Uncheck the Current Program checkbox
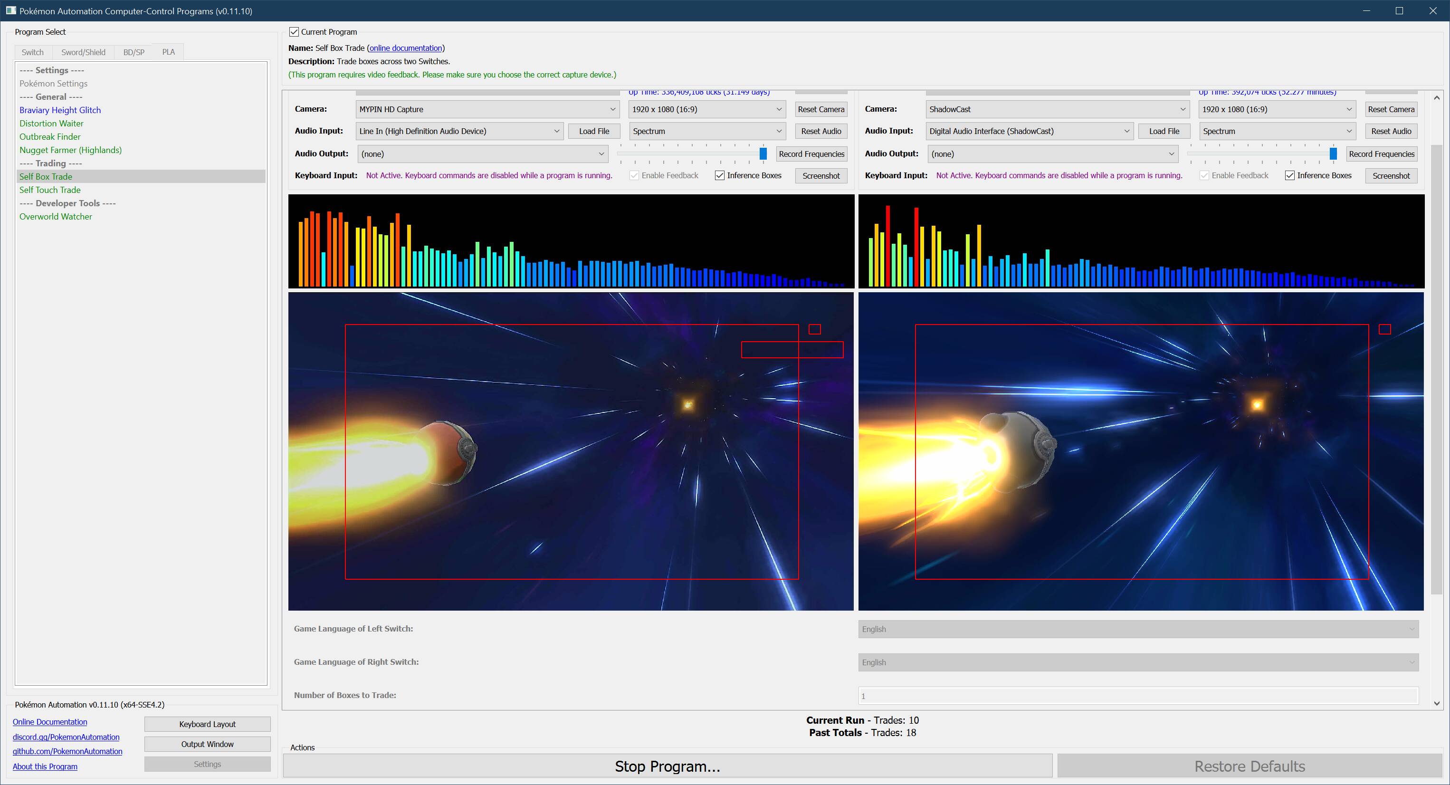The image size is (1450, 785). tap(294, 32)
